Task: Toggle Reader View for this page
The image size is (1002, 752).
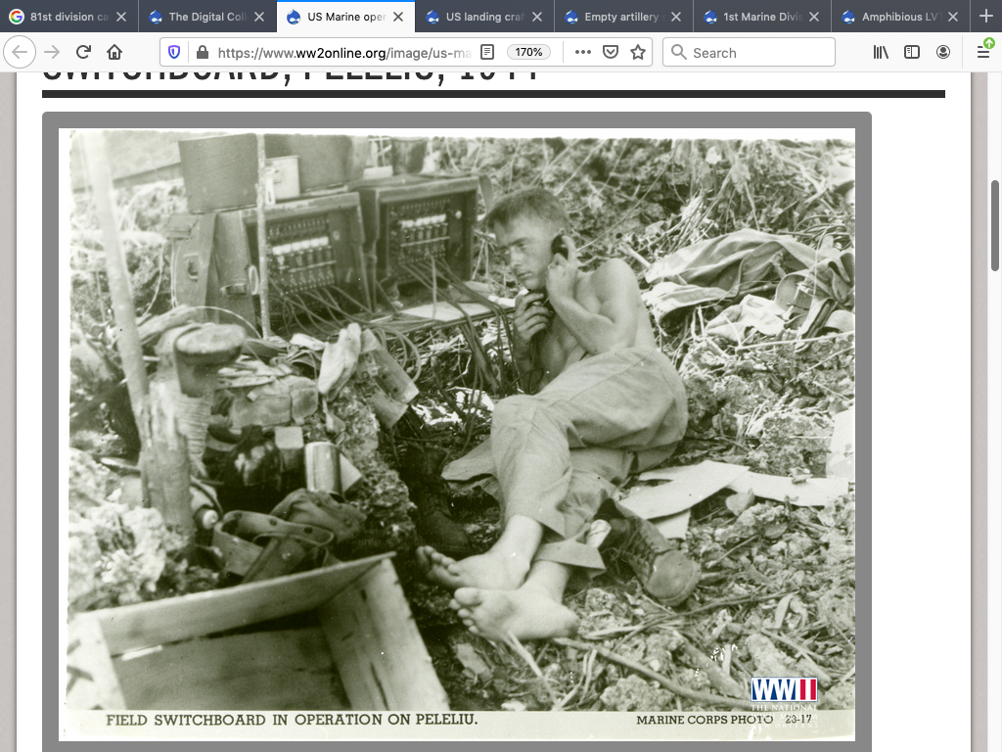Action: (x=487, y=53)
